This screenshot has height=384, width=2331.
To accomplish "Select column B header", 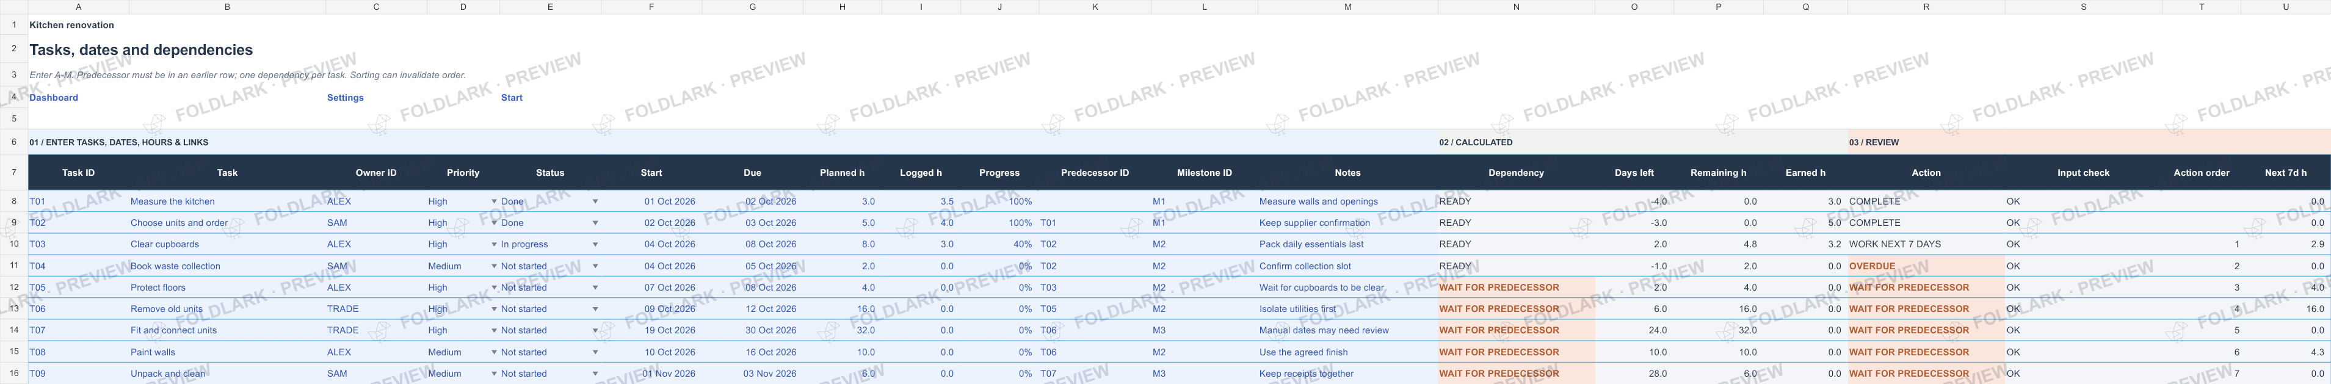I will pyautogui.click(x=227, y=6).
